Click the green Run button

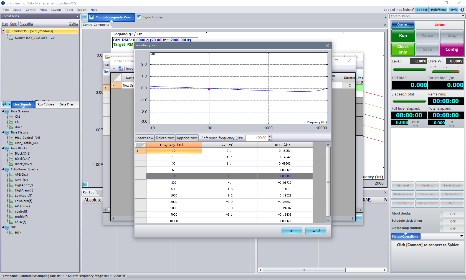pyautogui.click(x=403, y=36)
